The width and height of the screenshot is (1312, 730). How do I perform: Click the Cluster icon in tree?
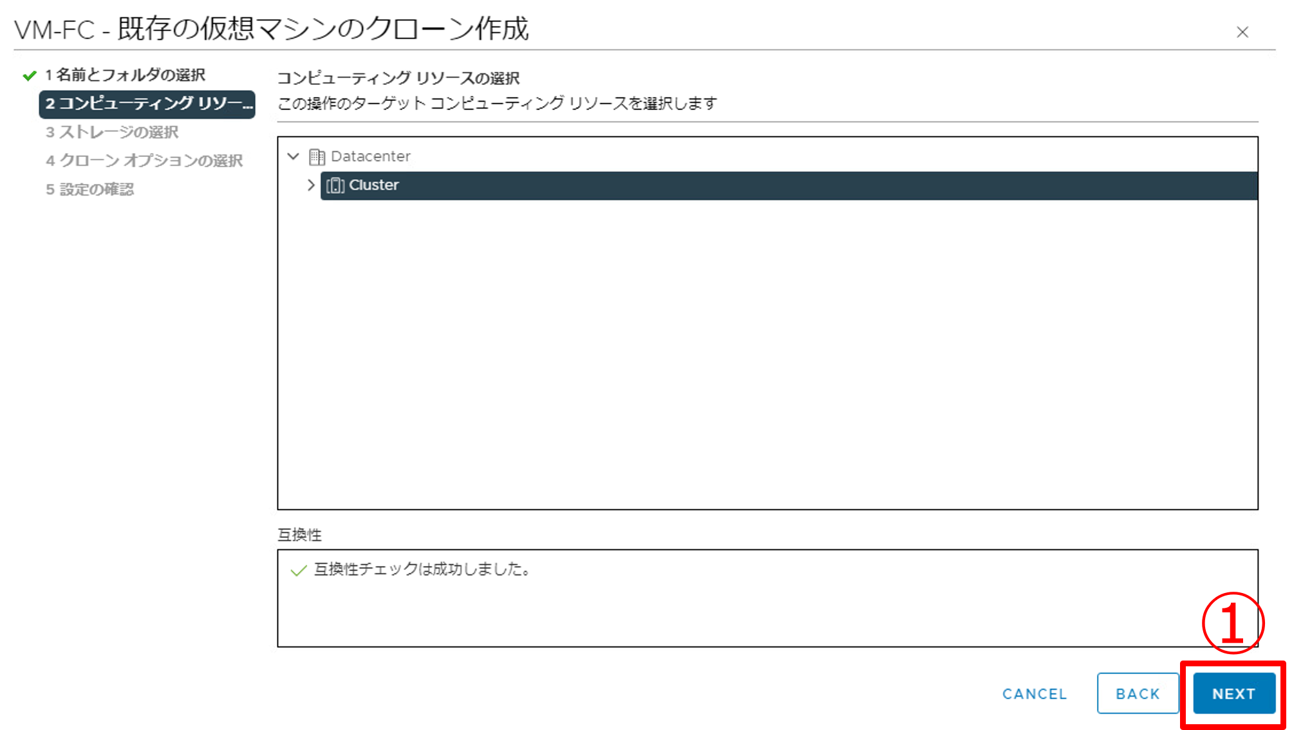[335, 185]
